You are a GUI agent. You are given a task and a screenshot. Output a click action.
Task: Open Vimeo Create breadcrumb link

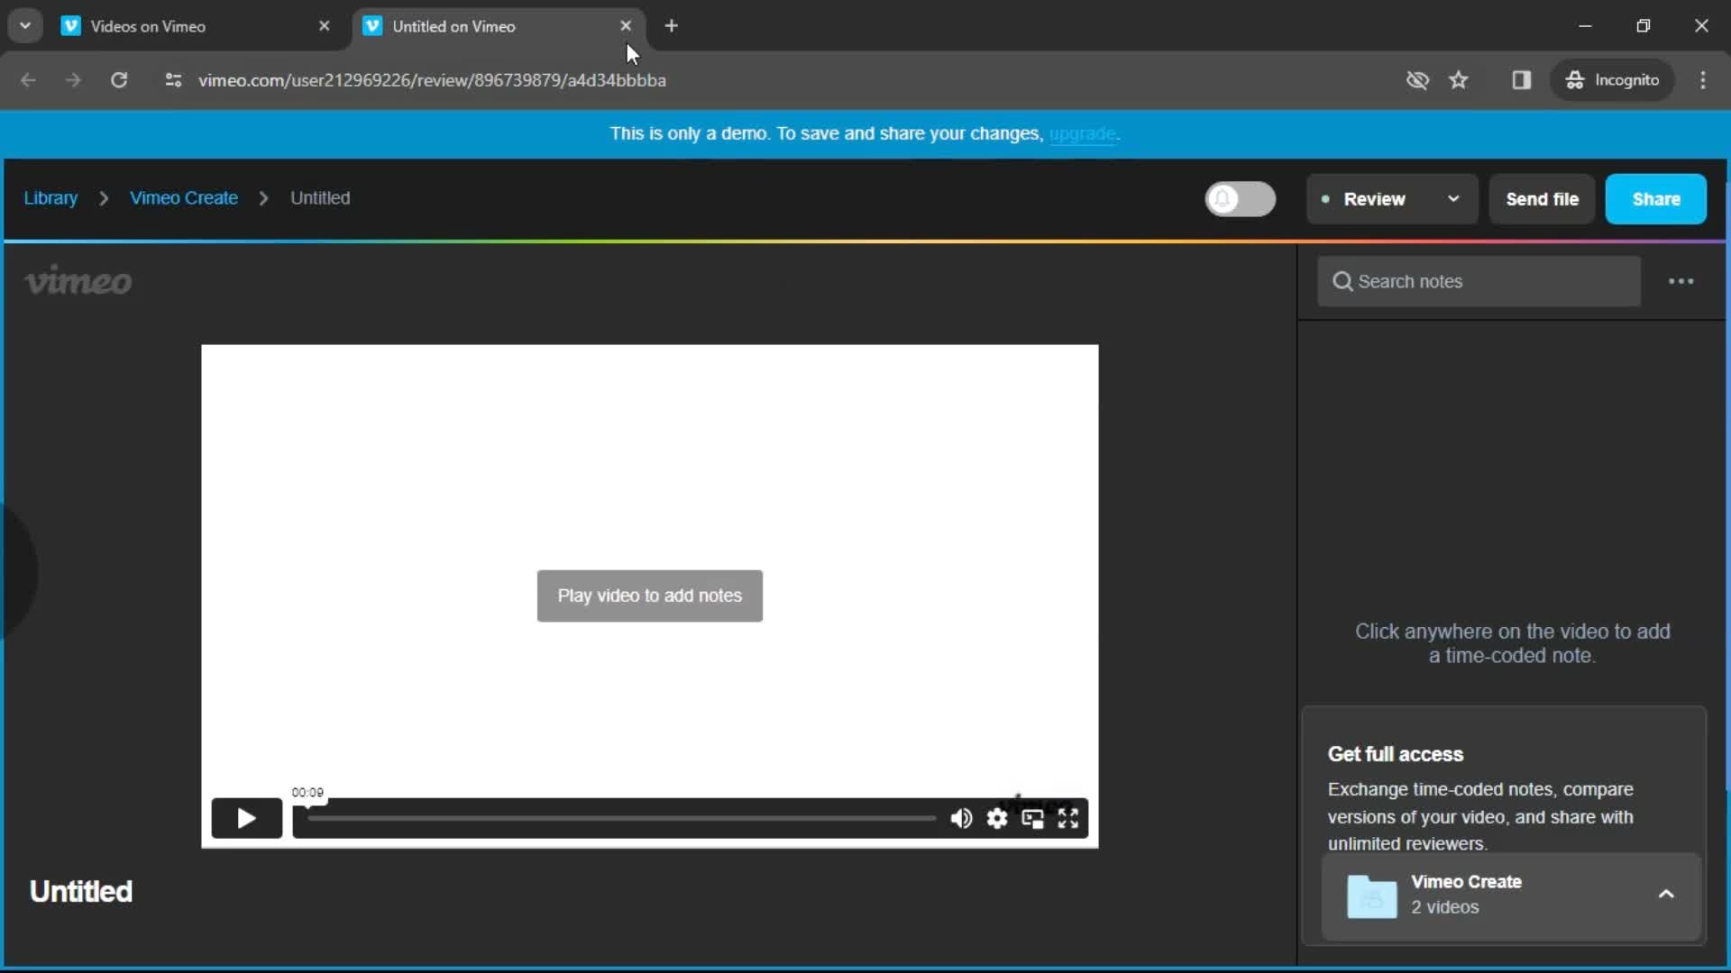(184, 198)
